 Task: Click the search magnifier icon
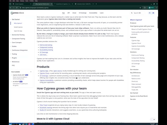pos(132,13)
